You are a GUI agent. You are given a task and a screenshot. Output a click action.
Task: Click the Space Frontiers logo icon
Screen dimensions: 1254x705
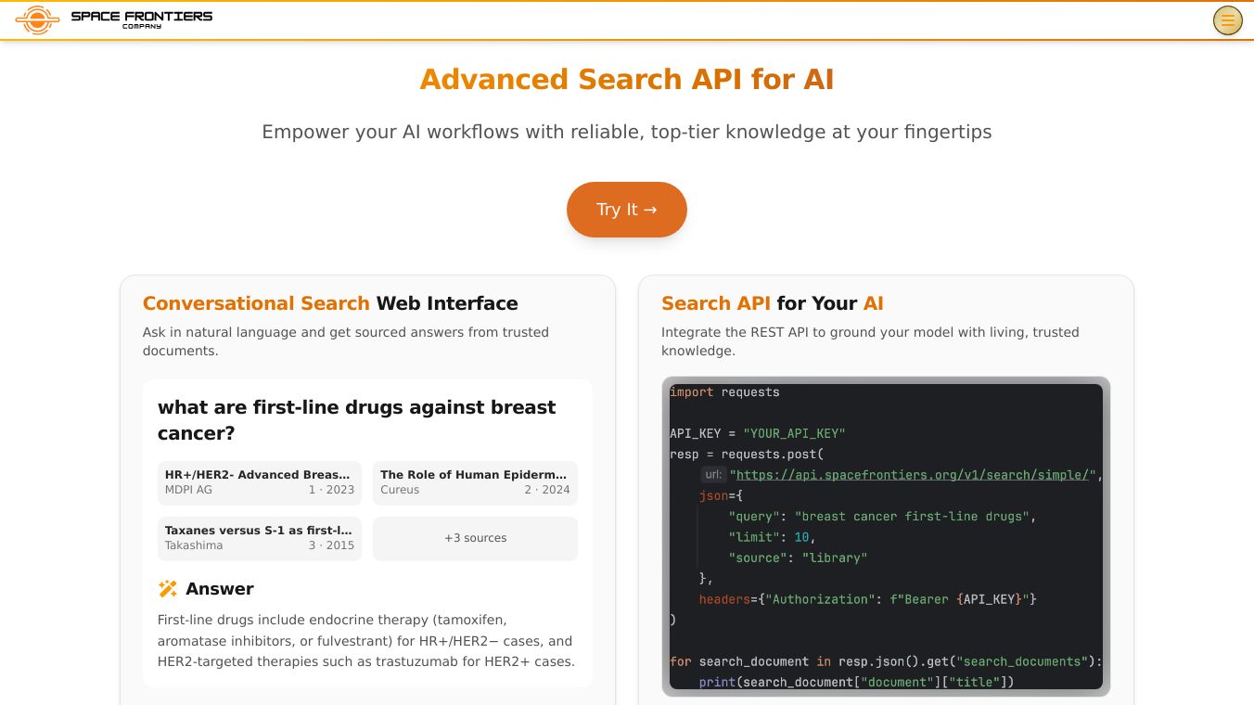pos(37,19)
